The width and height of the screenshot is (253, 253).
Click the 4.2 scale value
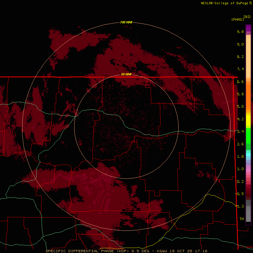coord(240,119)
